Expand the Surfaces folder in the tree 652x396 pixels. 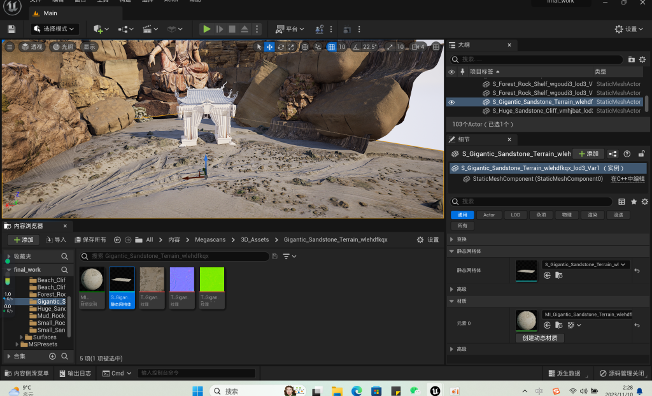coord(21,337)
